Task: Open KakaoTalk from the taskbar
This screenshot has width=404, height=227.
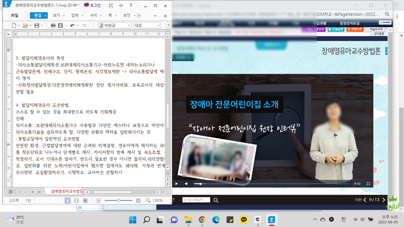Action: tap(244, 219)
